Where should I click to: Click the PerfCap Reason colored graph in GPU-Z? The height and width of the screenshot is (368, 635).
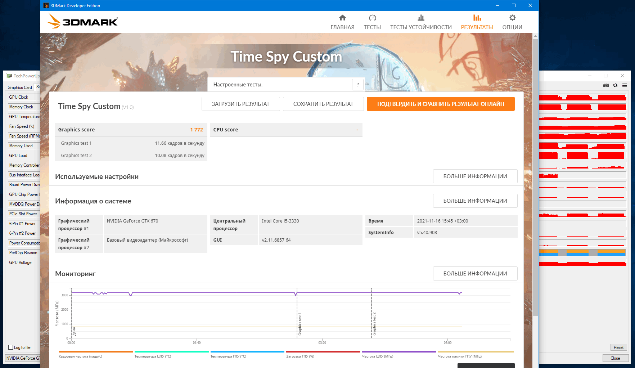pyautogui.click(x=582, y=253)
